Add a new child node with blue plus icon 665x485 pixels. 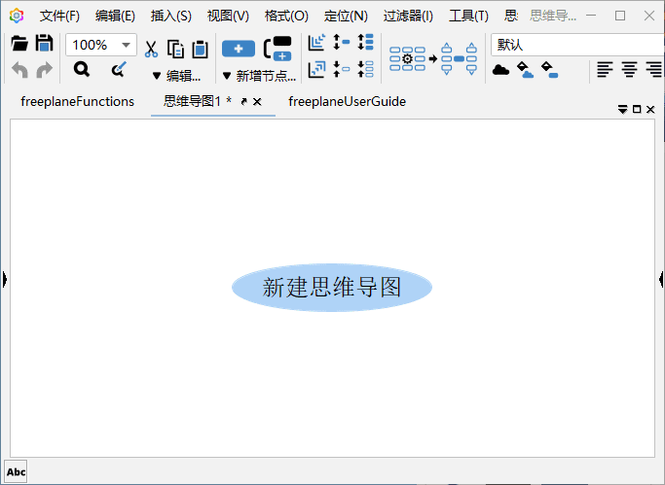click(x=239, y=50)
